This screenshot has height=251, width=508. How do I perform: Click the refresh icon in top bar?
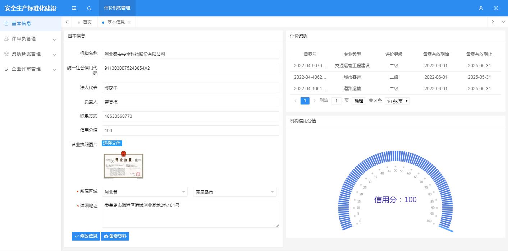click(89, 8)
